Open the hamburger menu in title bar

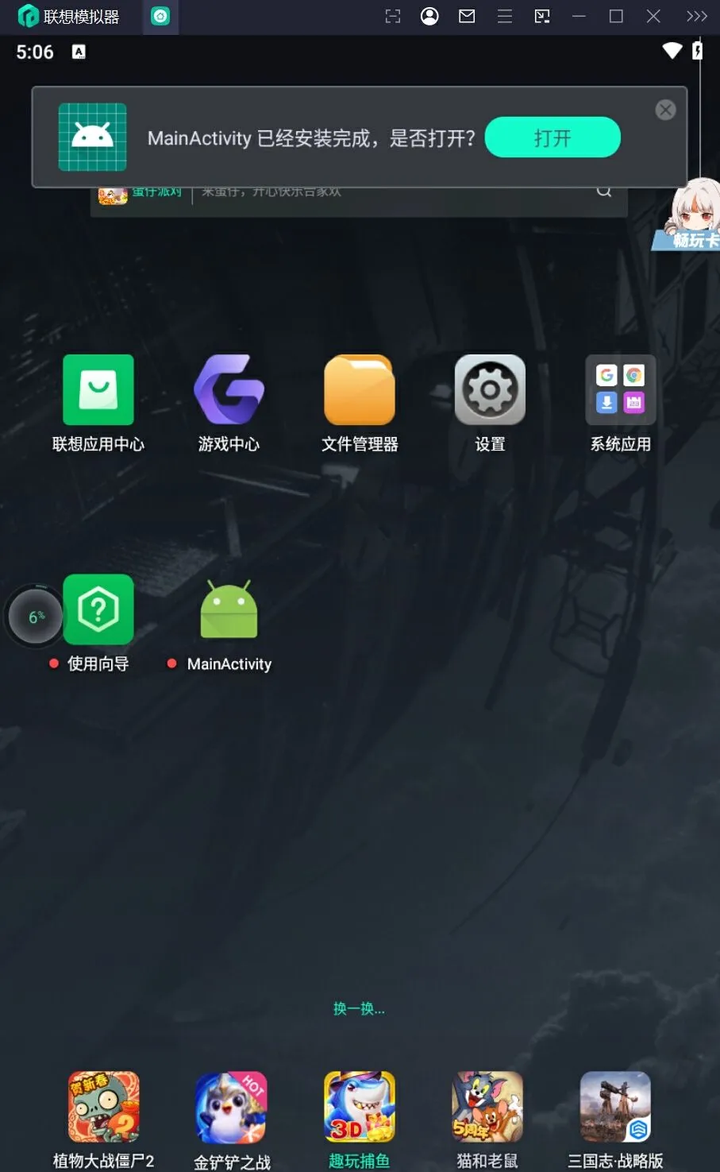504,17
